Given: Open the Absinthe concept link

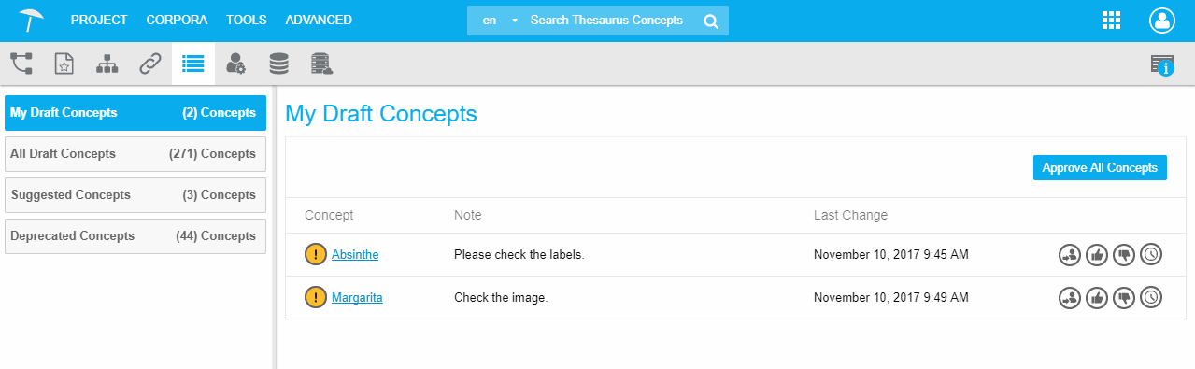Looking at the screenshot, I should (355, 254).
